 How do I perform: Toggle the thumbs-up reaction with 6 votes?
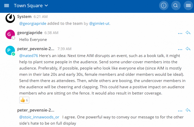(x=24, y=100)
